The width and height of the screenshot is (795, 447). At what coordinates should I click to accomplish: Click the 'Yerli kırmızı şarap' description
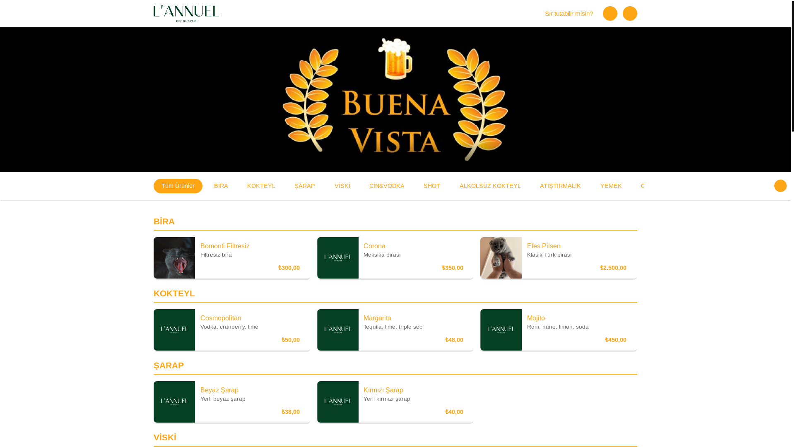coord(387,399)
